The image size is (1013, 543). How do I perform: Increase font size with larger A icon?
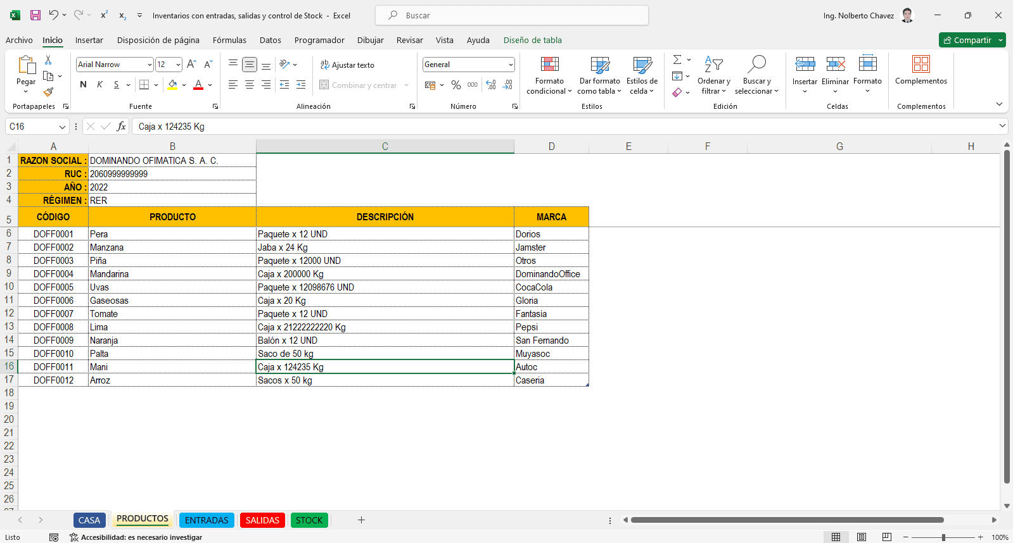pos(191,65)
